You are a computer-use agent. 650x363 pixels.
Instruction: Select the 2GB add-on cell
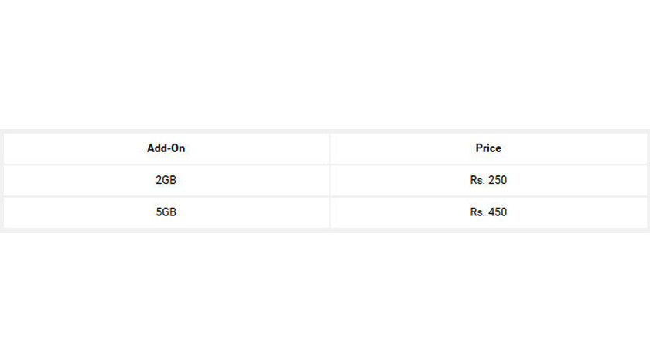166,180
